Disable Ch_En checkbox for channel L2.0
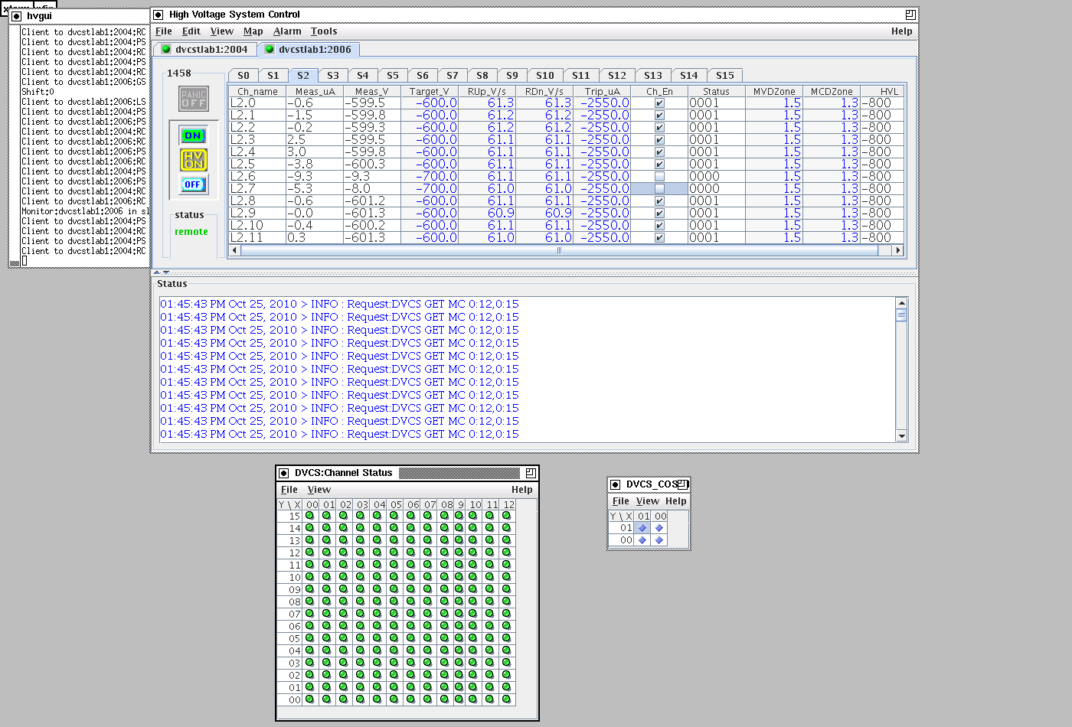Screen dimensions: 1072x727 pyautogui.click(x=659, y=103)
